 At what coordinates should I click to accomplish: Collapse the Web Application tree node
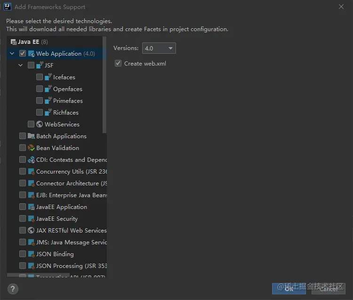coord(12,53)
